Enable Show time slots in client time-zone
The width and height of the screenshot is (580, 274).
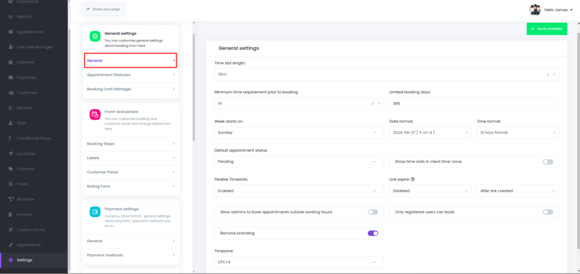coord(548,162)
